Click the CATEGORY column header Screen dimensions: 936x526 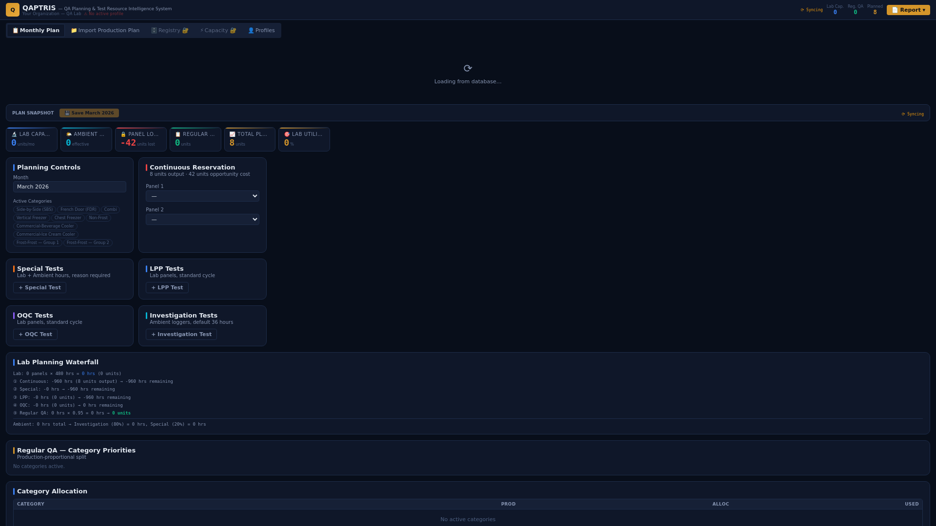31,505
